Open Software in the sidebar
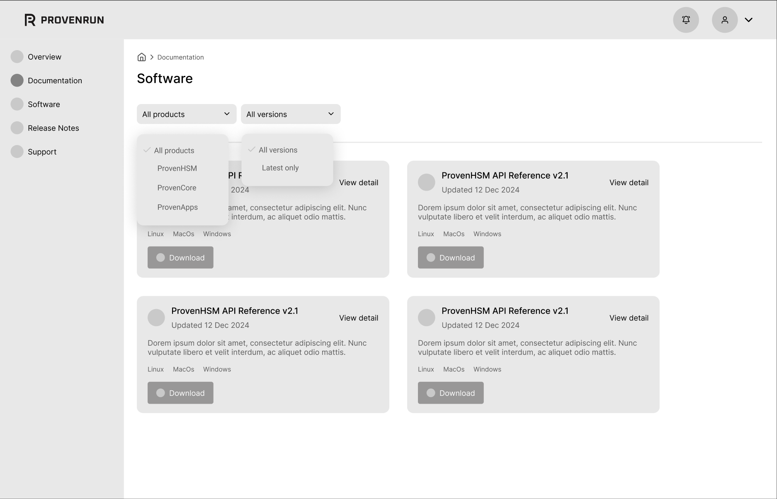The image size is (777, 499). [44, 104]
